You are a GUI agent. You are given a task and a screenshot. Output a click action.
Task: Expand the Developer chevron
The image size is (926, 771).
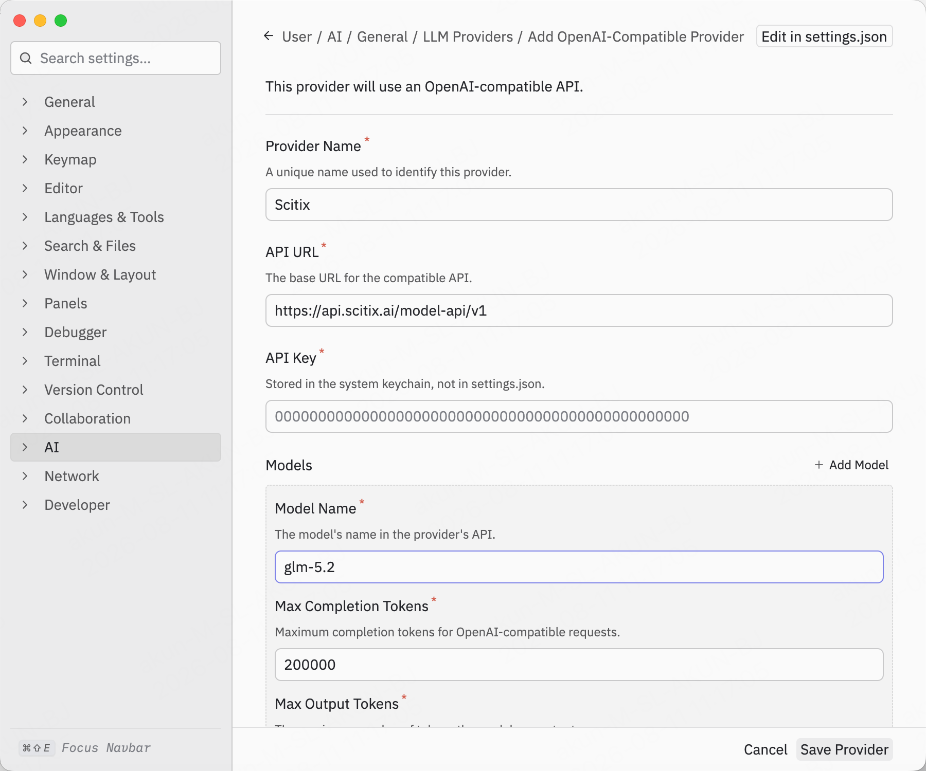pyautogui.click(x=25, y=505)
